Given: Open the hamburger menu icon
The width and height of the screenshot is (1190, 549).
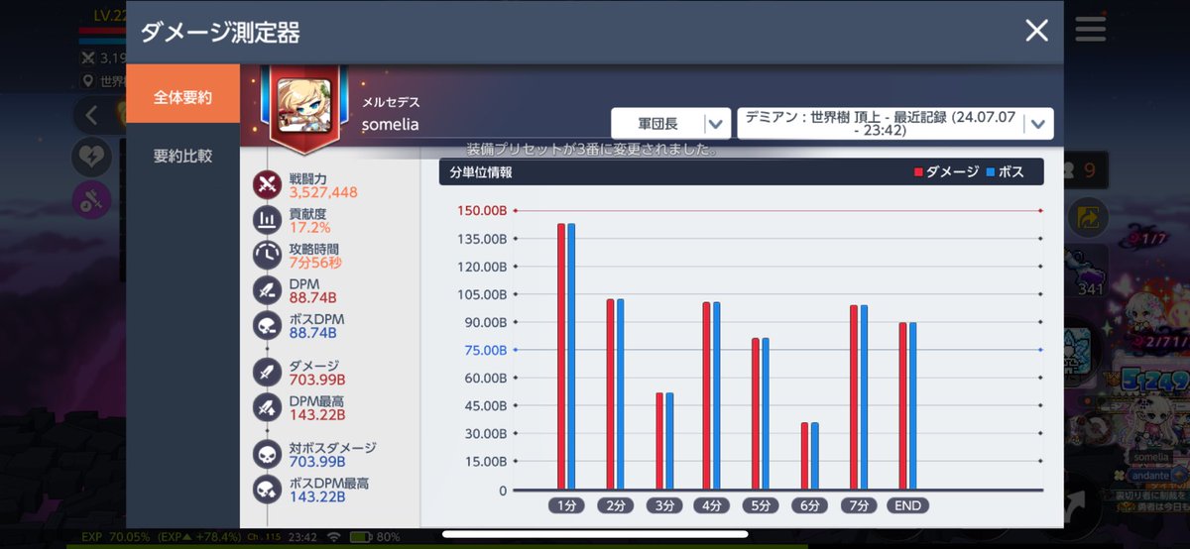Looking at the screenshot, I should (x=1090, y=28).
